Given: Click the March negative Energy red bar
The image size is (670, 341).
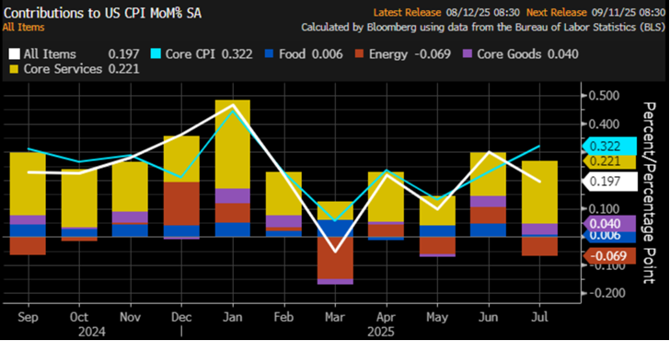Looking at the screenshot, I should coord(335,257).
